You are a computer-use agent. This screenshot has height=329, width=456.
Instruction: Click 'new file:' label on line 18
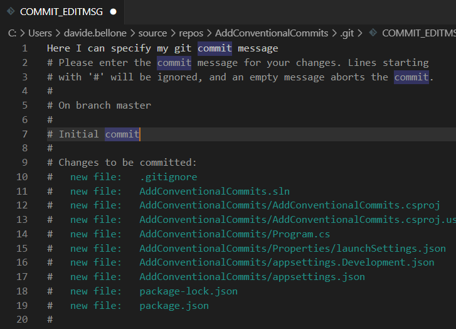tap(96, 291)
